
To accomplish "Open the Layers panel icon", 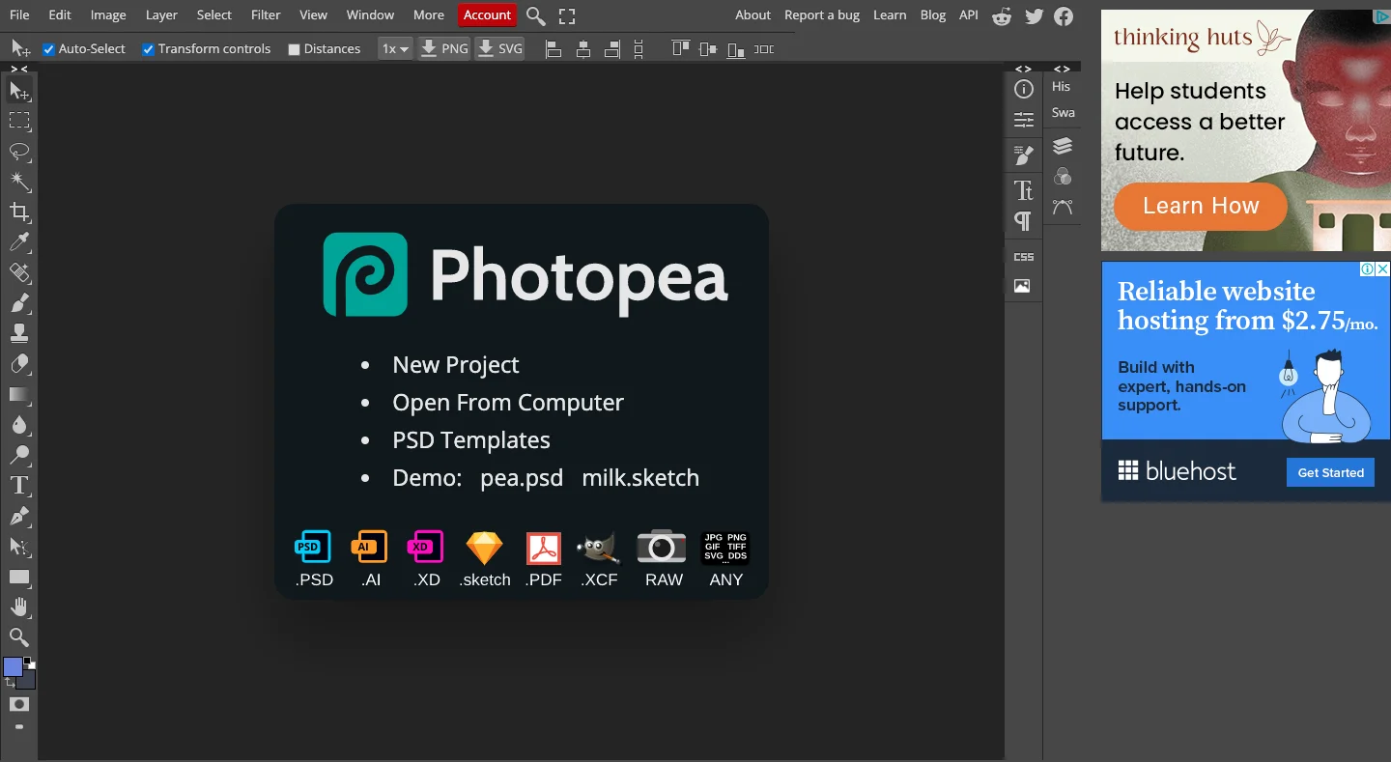I will [x=1063, y=146].
